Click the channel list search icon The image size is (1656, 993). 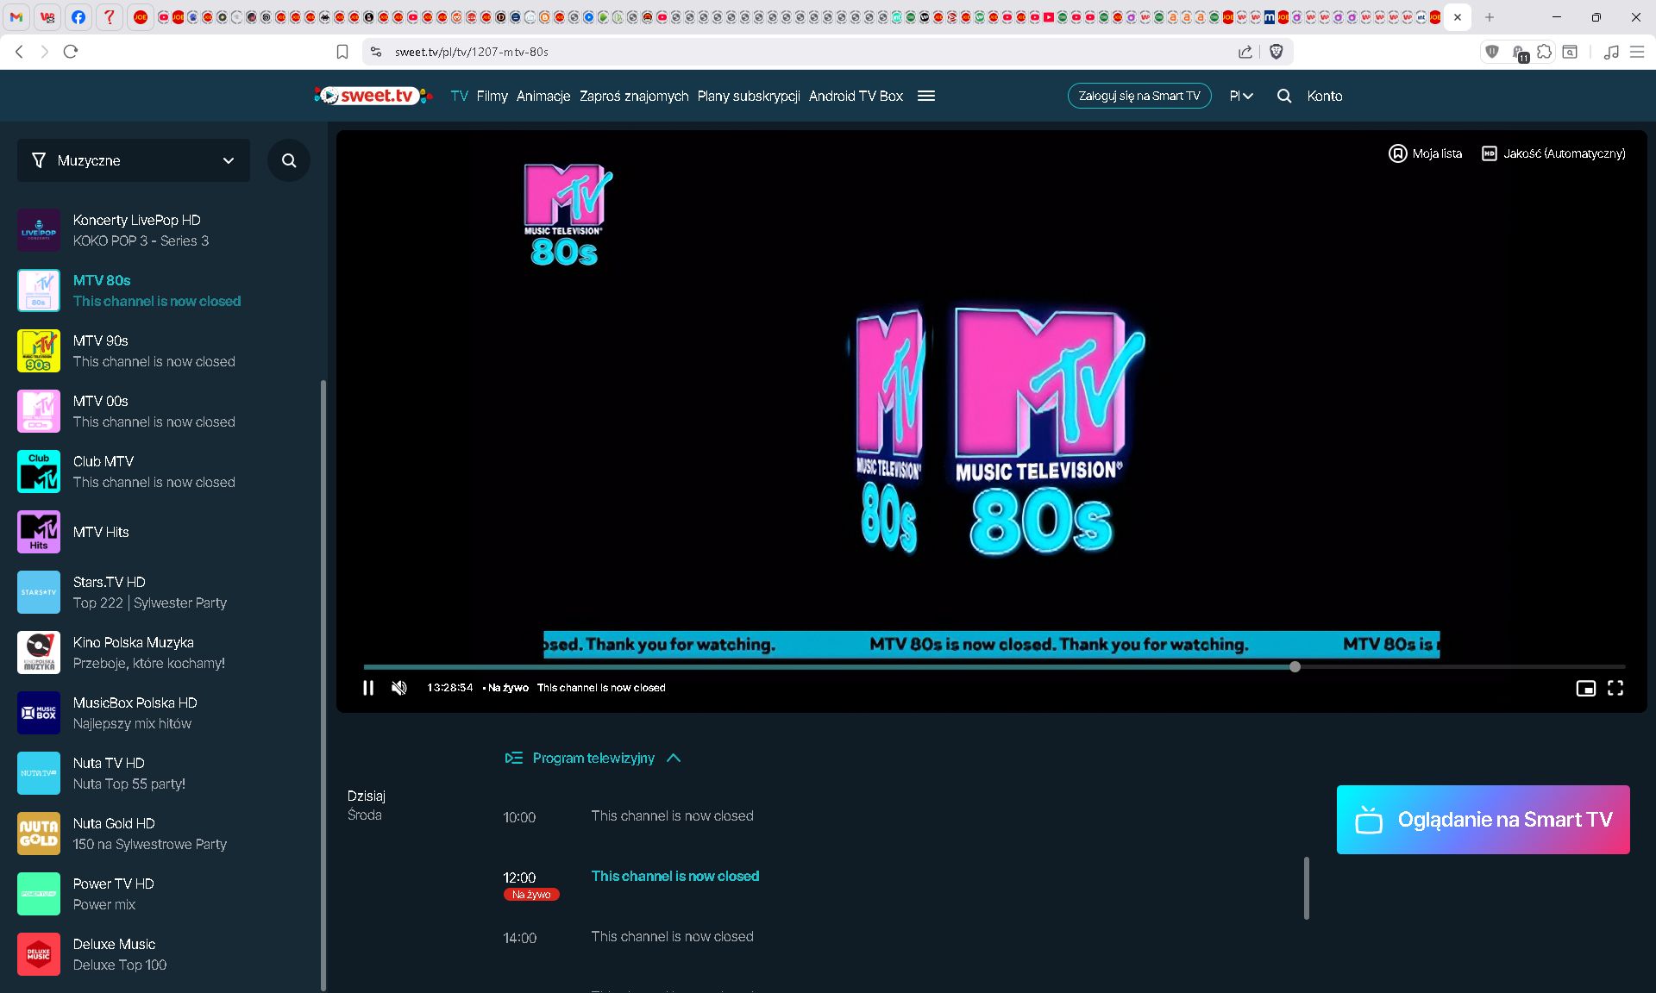point(289,160)
